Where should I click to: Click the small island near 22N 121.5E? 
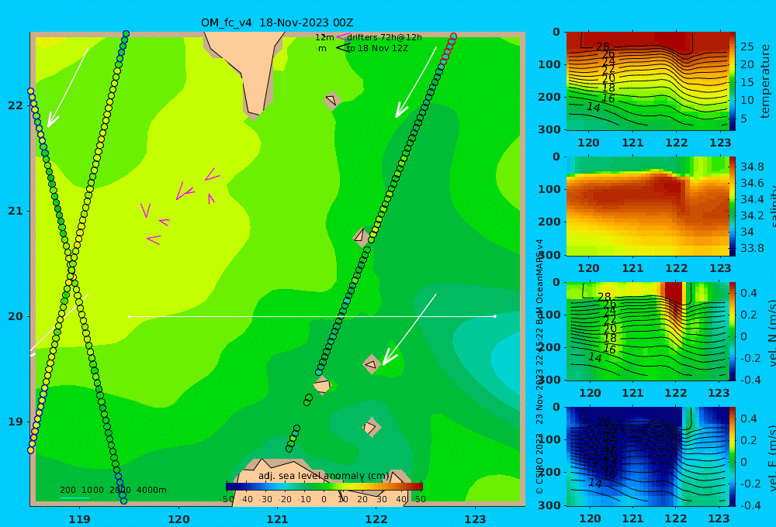coord(332,100)
